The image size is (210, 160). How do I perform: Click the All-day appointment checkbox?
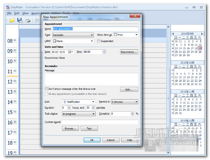(47, 94)
